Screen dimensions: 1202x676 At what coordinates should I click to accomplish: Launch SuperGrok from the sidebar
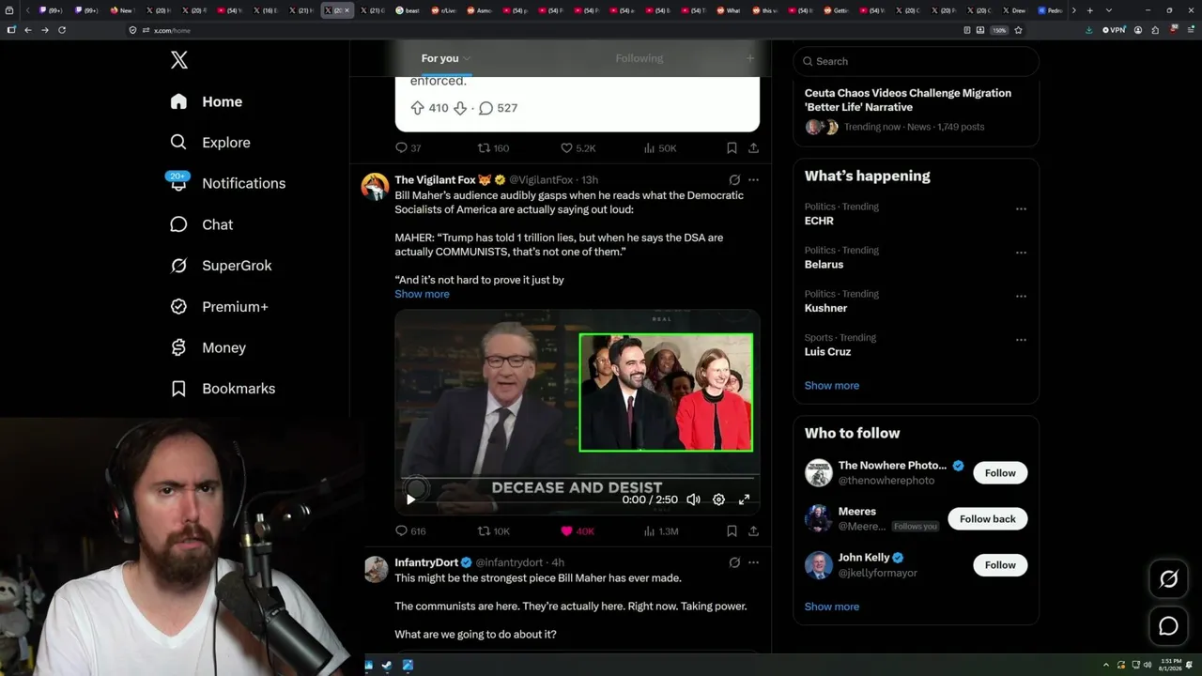pyautogui.click(x=221, y=266)
